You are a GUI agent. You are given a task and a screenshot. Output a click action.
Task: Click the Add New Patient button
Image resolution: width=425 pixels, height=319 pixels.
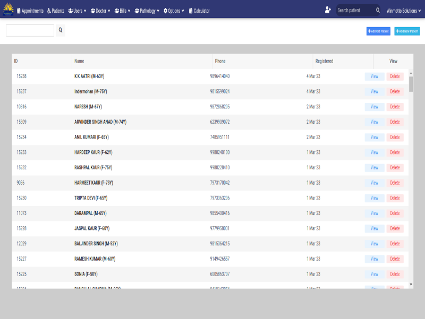point(407,31)
